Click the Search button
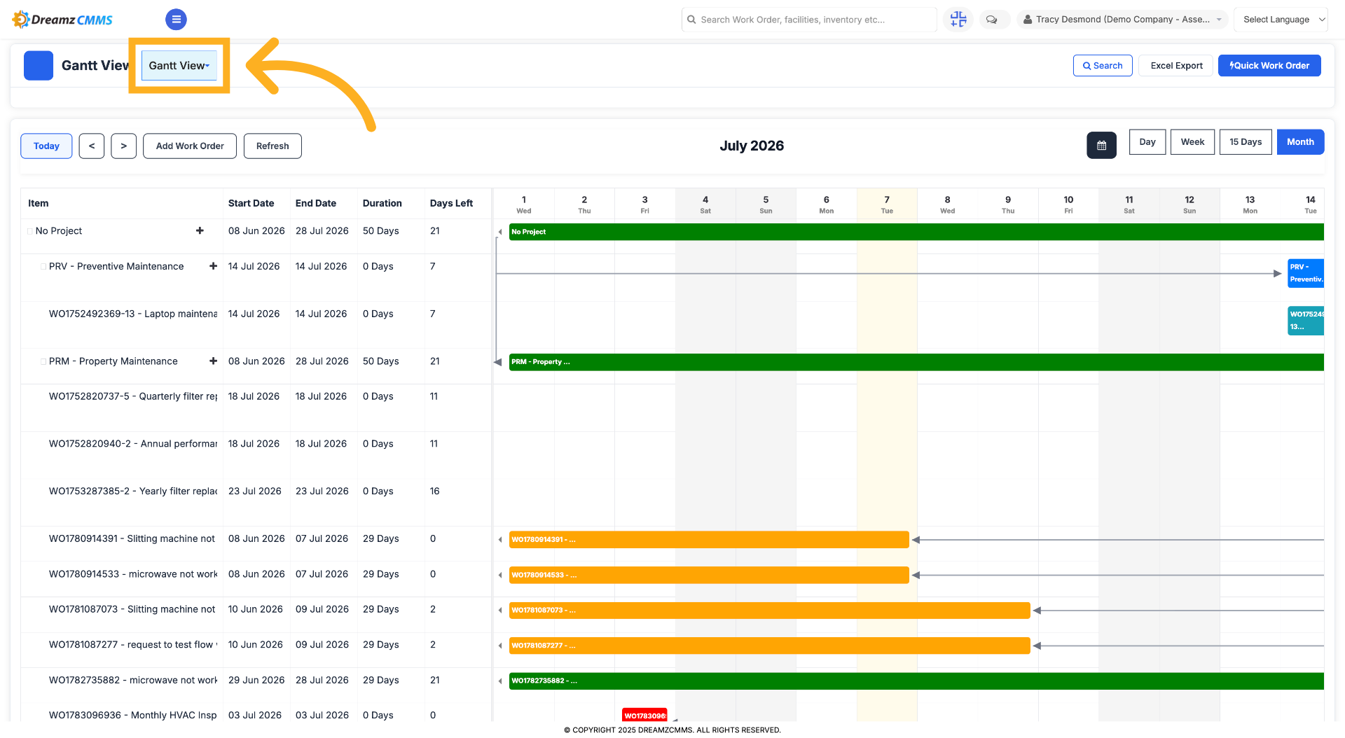The width and height of the screenshot is (1345, 738). 1103,66
